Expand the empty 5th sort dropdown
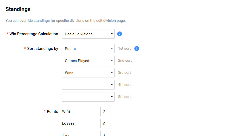The height and width of the screenshot is (136, 242). (x=88, y=97)
